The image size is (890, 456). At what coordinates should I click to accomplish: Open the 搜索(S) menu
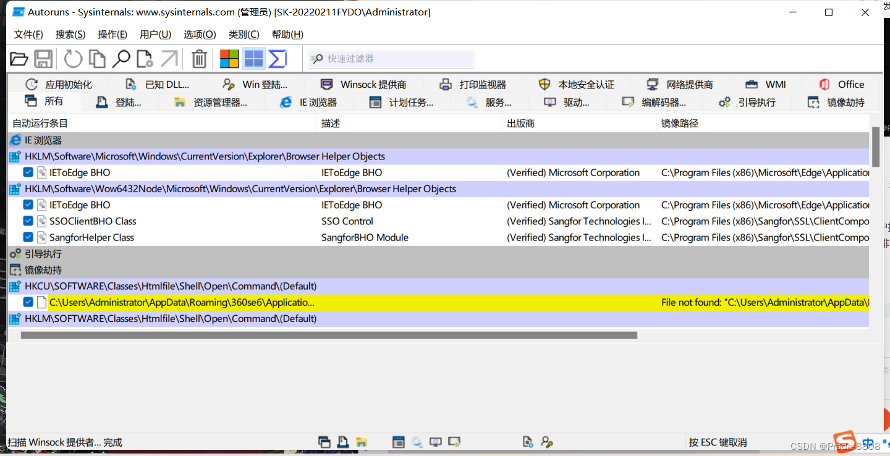click(70, 35)
